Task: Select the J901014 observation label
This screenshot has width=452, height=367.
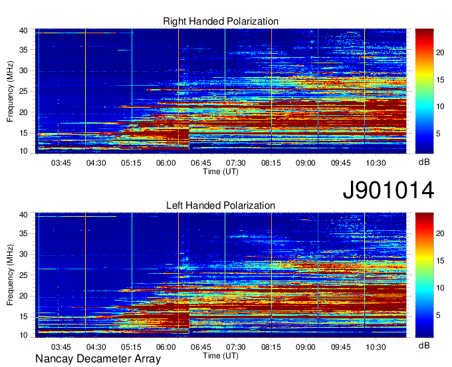Action: [388, 190]
